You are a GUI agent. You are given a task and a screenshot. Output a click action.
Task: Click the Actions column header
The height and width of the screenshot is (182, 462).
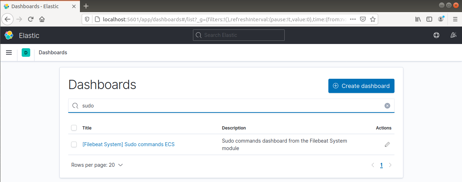coord(383,128)
